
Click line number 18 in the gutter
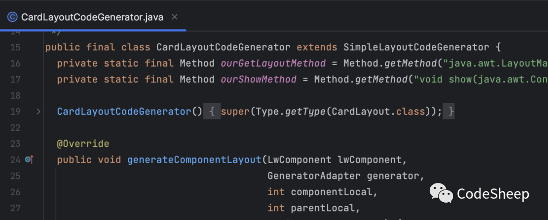point(15,96)
